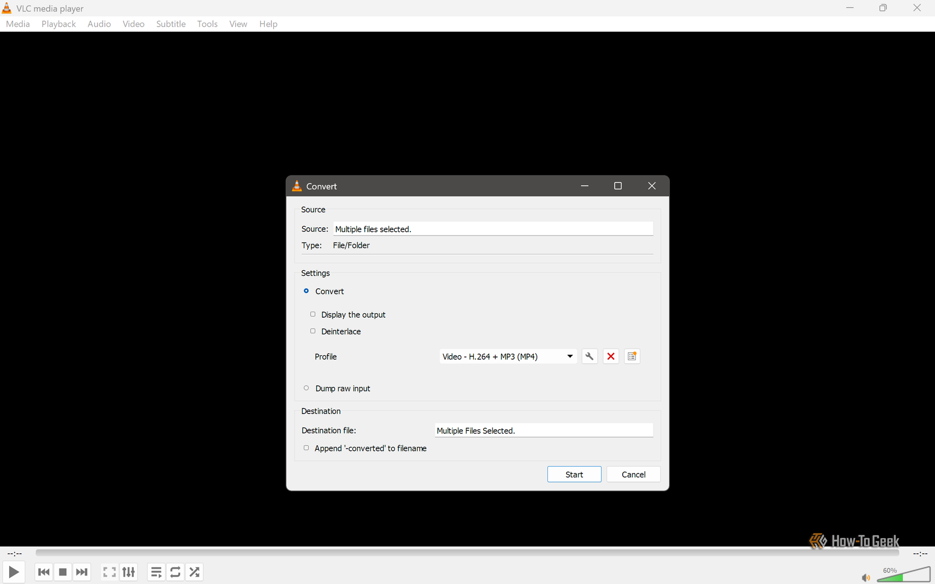935x584 pixels.
Task: Open the Media menu
Action: (18, 24)
